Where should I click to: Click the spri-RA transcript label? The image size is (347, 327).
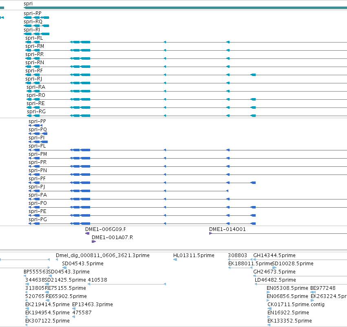point(36,87)
